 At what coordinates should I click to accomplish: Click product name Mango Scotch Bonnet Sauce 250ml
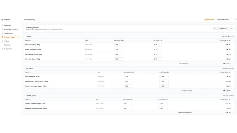coord(36,81)
